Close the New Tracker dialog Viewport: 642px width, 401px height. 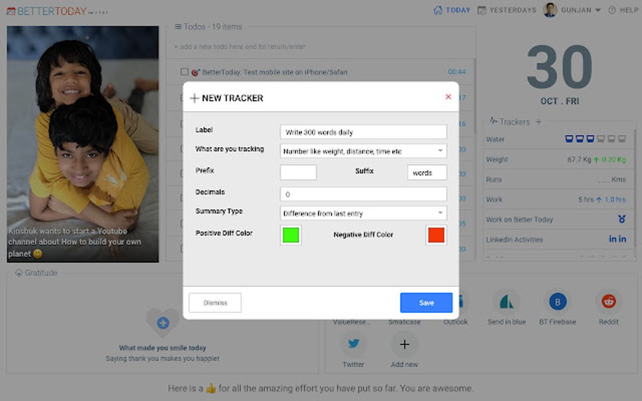pyautogui.click(x=448, y=97)
